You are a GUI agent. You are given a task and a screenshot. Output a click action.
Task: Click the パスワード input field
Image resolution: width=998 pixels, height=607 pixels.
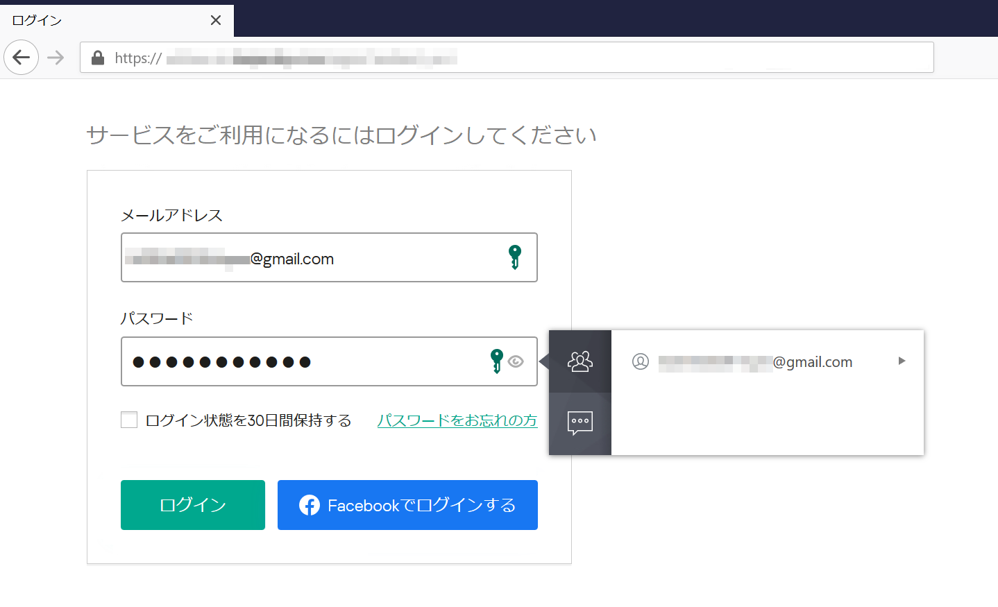(x=329, y=361)
